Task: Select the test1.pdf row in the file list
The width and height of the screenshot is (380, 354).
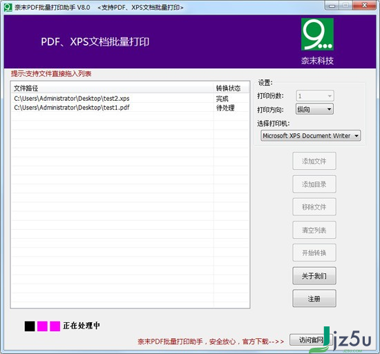Action: pos(131,108)
